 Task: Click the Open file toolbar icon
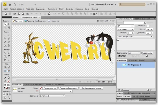coord(14,14)
